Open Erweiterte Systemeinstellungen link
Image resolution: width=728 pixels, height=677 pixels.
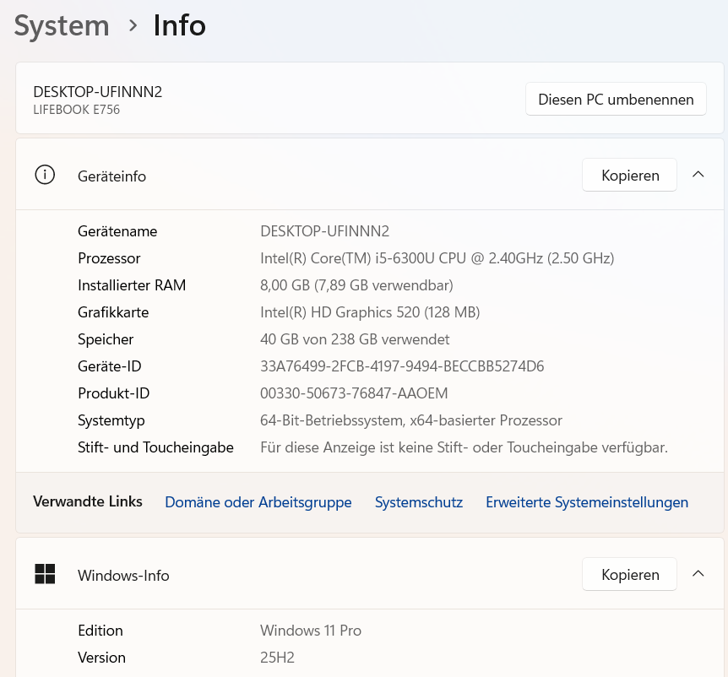[x=587, y=502]
